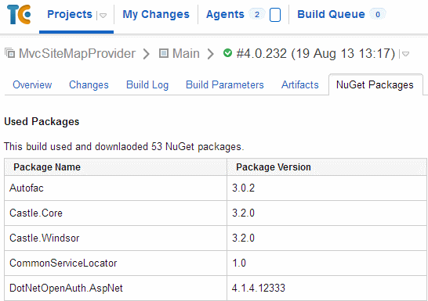Select the Castle.Windsor package name cell

pos(115,238)
